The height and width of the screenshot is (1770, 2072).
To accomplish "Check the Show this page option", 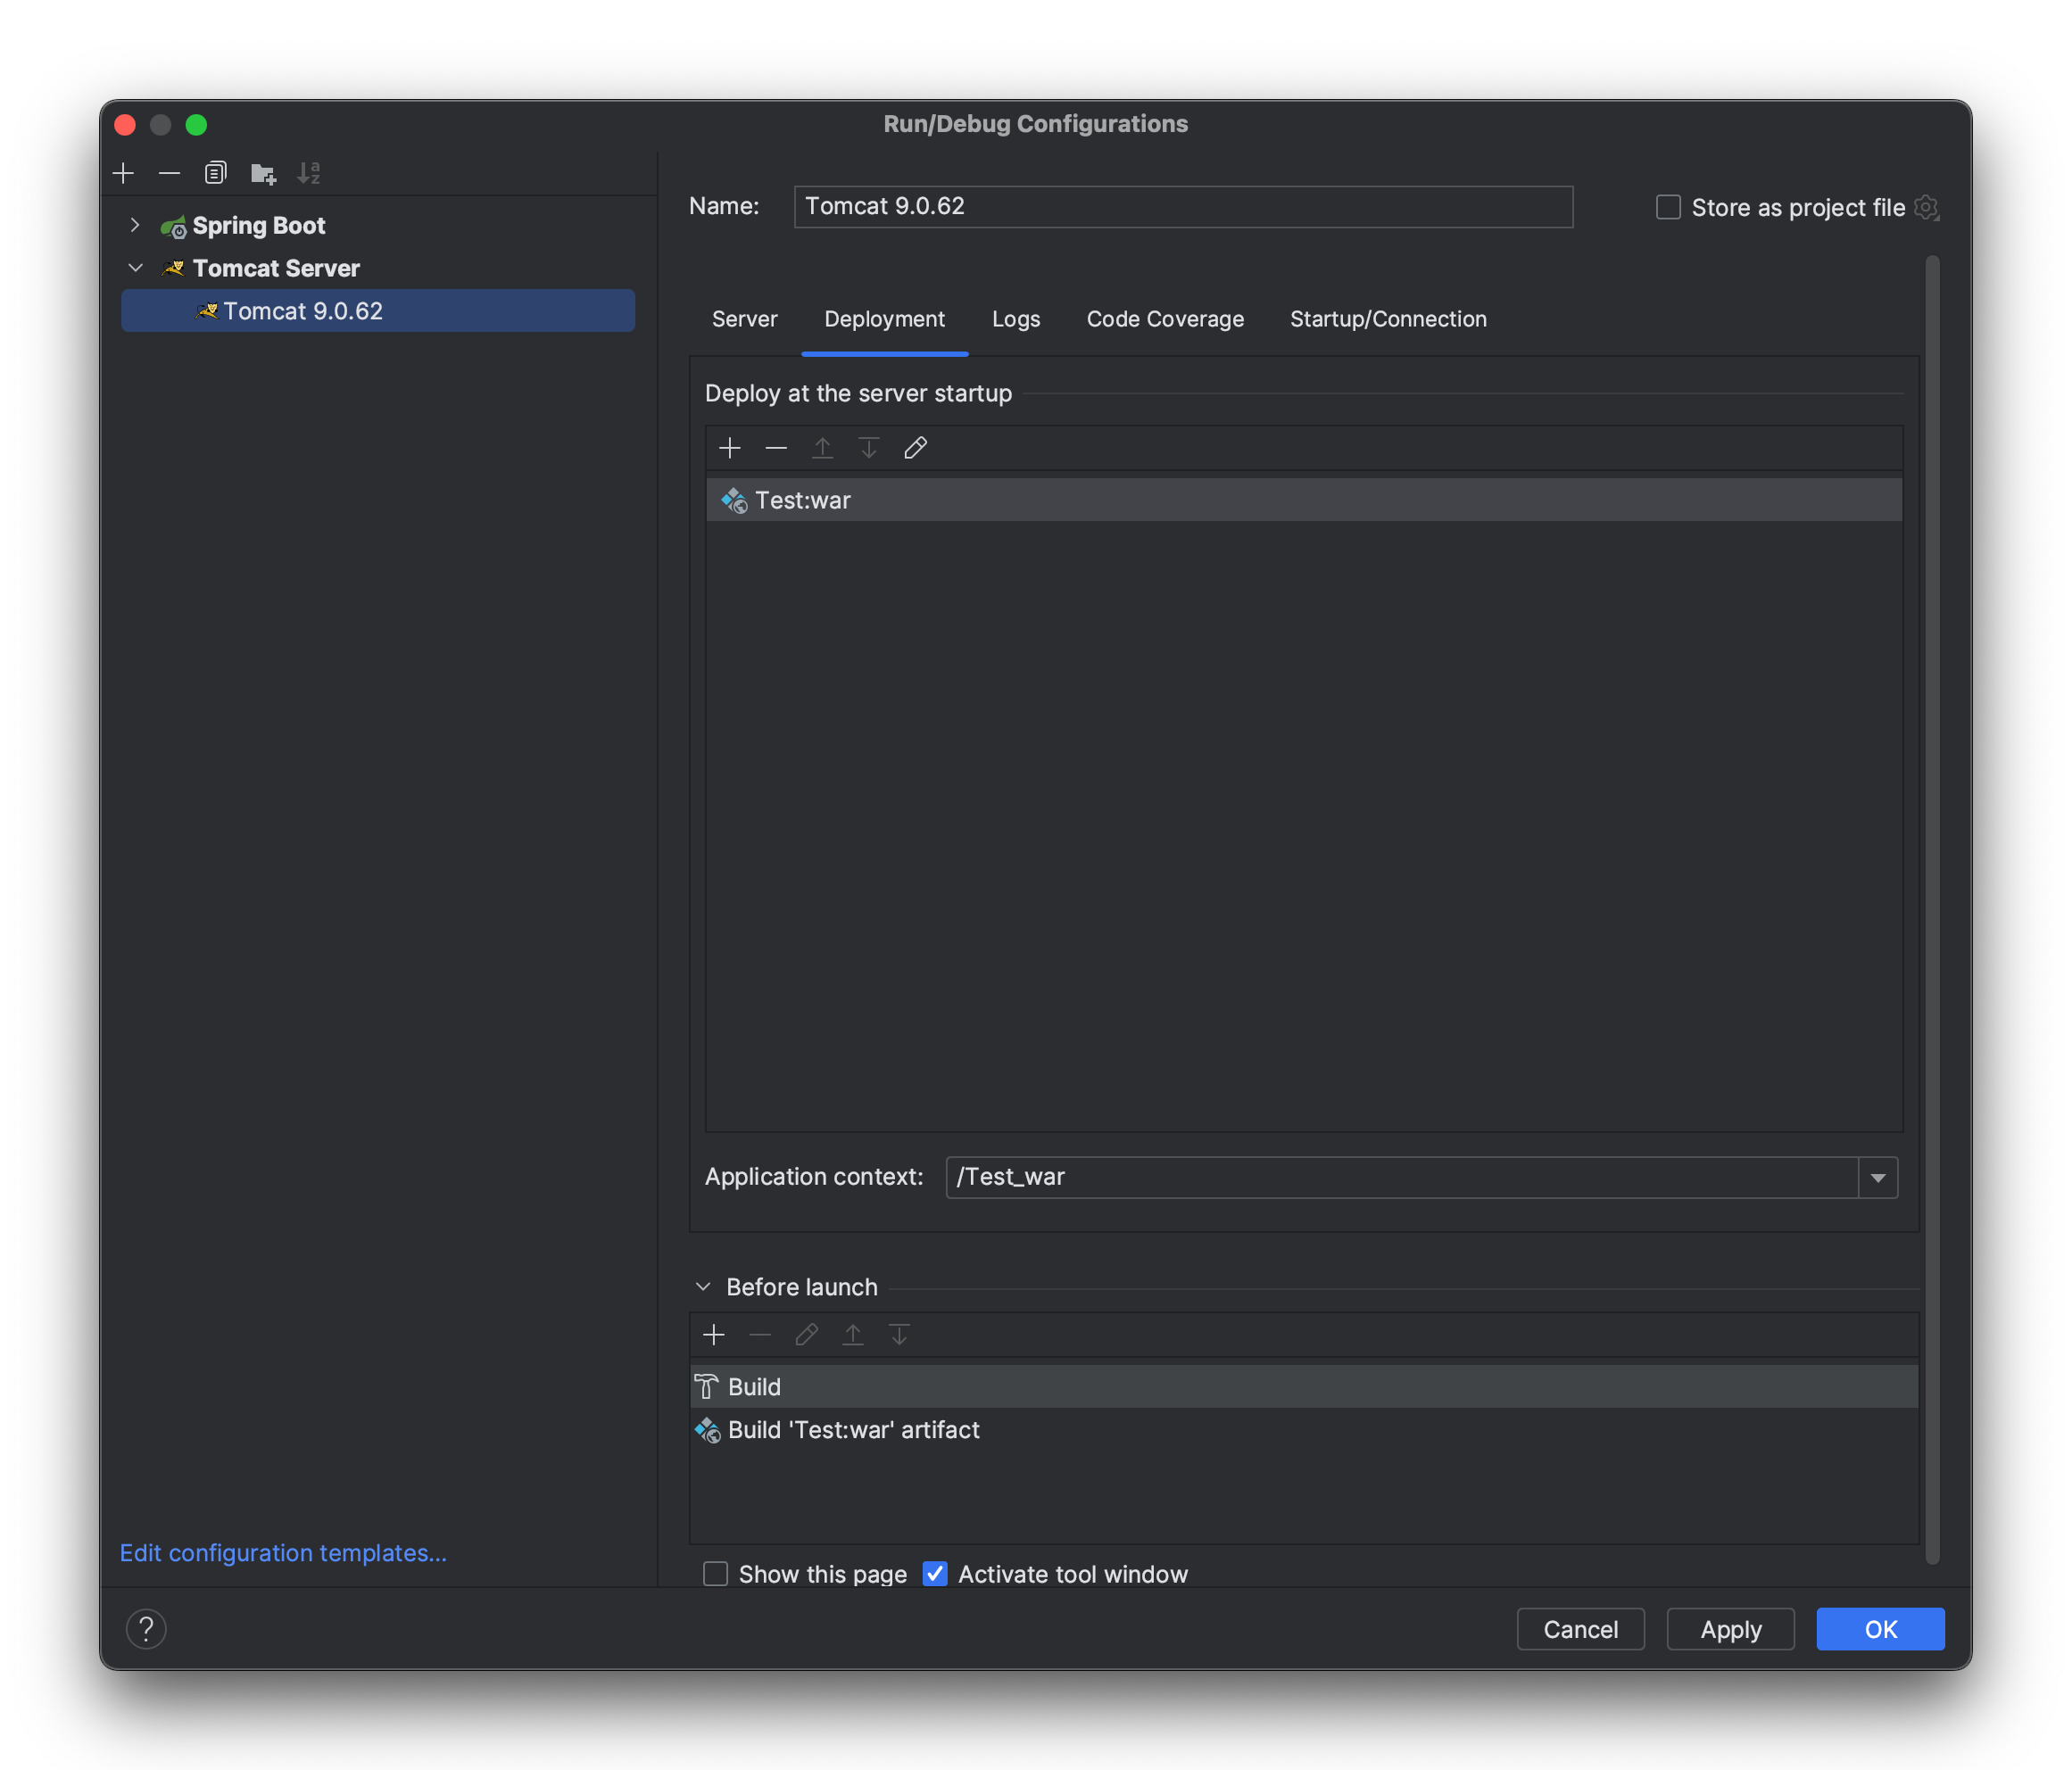I will [715, 1573].
